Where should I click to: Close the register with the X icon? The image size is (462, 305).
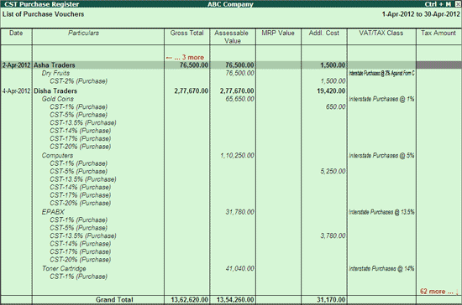click(457, 4)
